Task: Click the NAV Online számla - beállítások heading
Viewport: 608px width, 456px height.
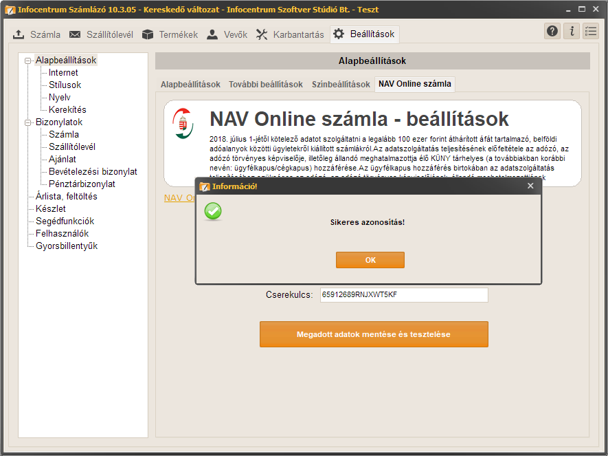Action: 359,119
